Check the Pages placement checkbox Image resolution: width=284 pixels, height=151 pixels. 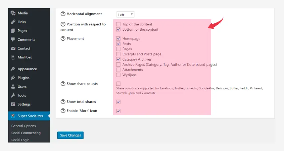point(118,49)
